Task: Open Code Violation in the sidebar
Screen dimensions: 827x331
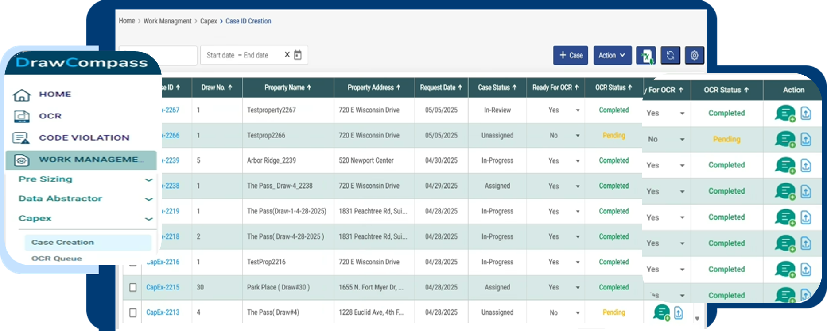Action: (x=84, y=138)
